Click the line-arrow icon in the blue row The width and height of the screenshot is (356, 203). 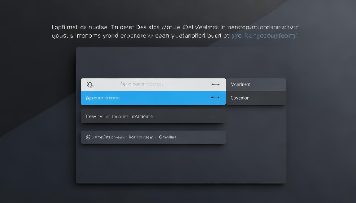tap(215, 98)
